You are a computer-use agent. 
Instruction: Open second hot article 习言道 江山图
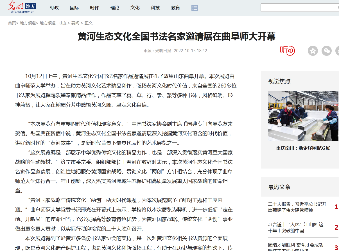pos(295,227)
